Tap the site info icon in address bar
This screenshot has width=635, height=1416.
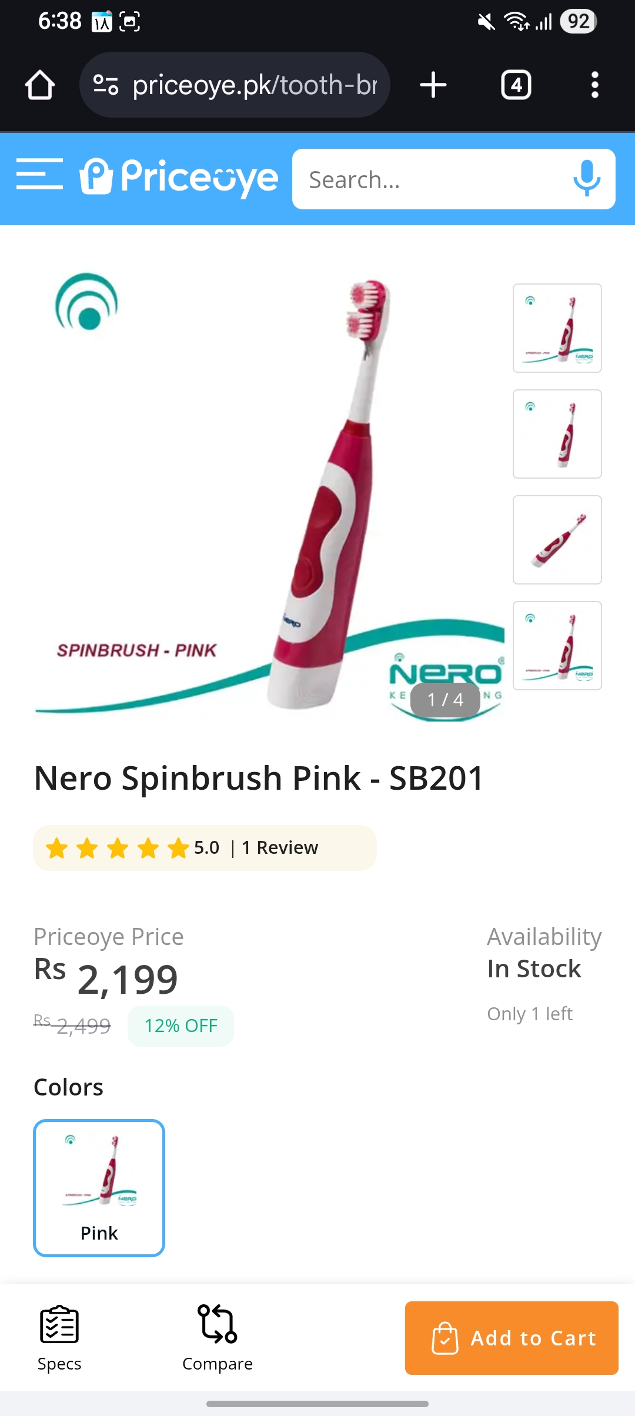pyautogui.click(x=106, y=85)
